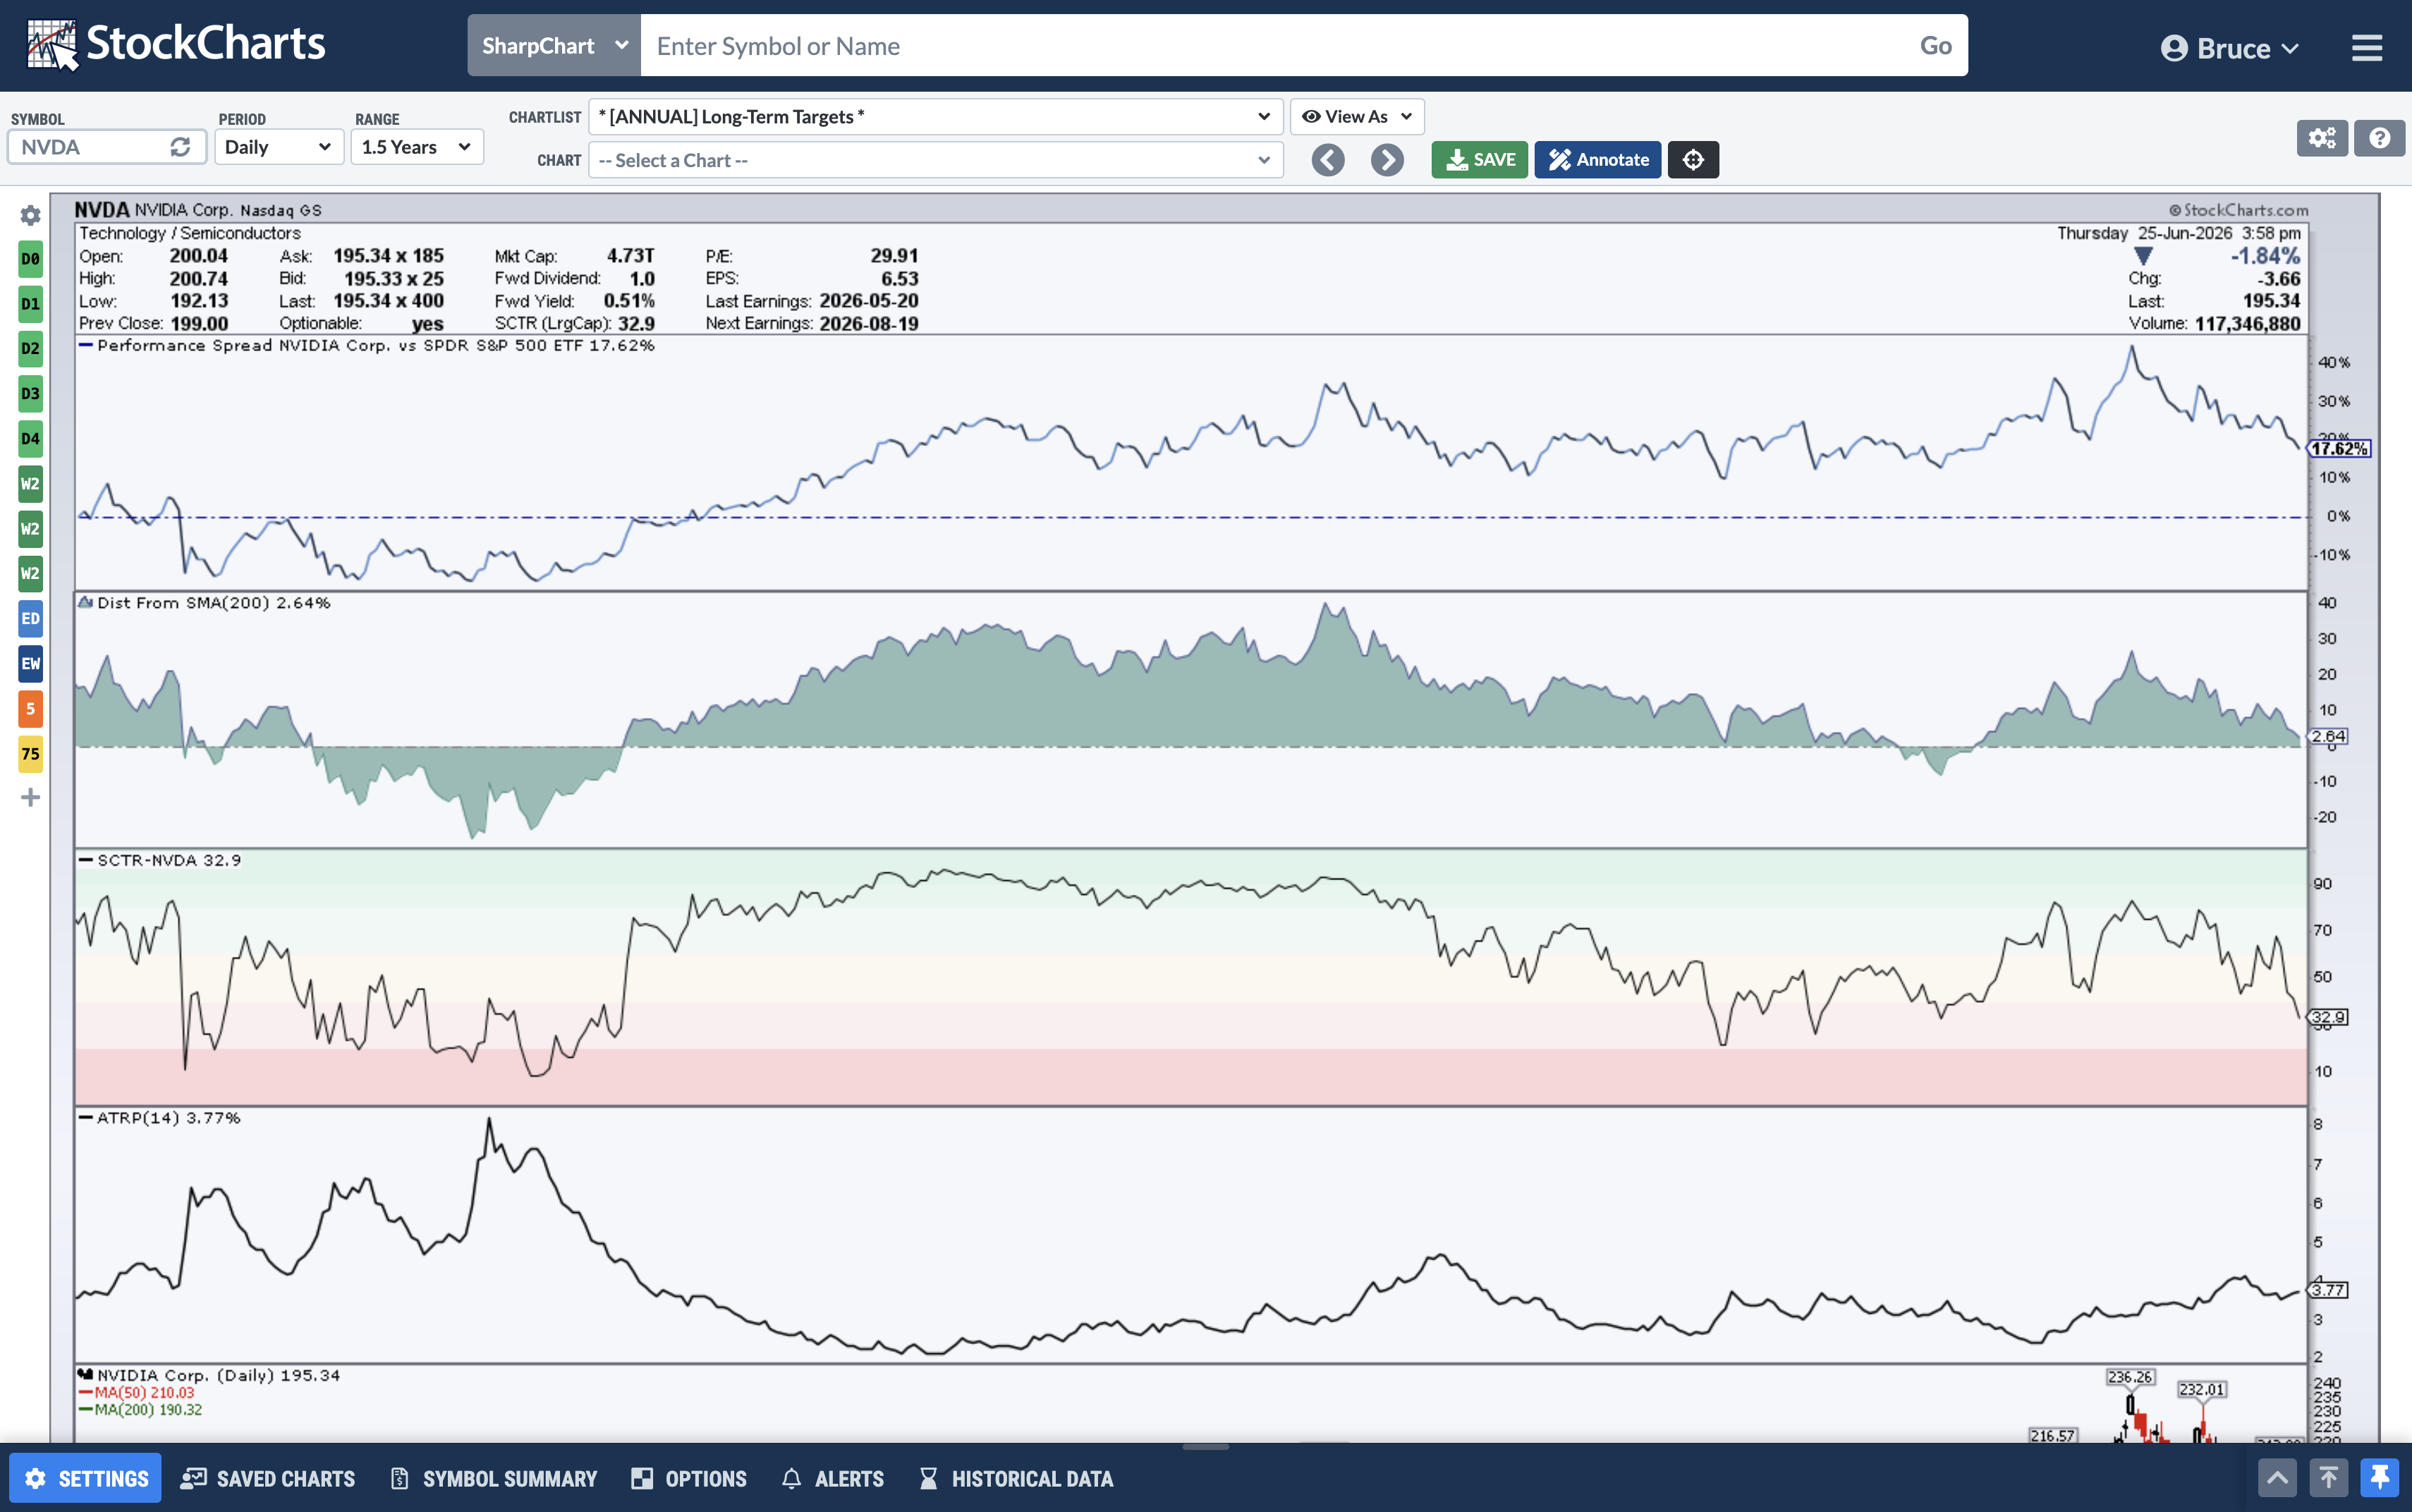This screenshot has height=1512, width=2412.
Task: Open the SYMBOL SUMMARY tab
Action: (x=494, y=1478)
